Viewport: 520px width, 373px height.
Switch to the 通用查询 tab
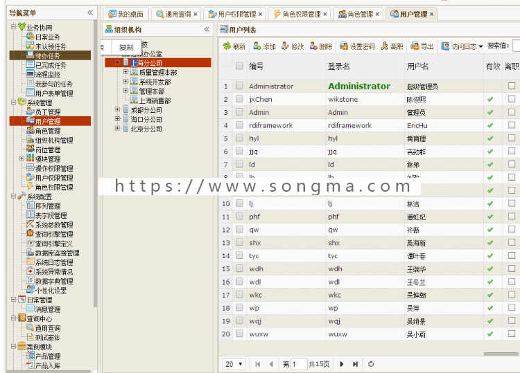tap(177, 15)
